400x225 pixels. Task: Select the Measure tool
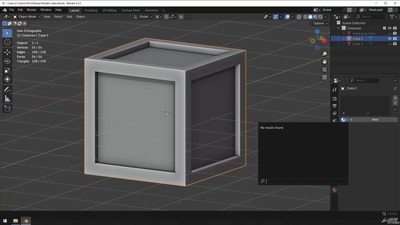point(7,99)
